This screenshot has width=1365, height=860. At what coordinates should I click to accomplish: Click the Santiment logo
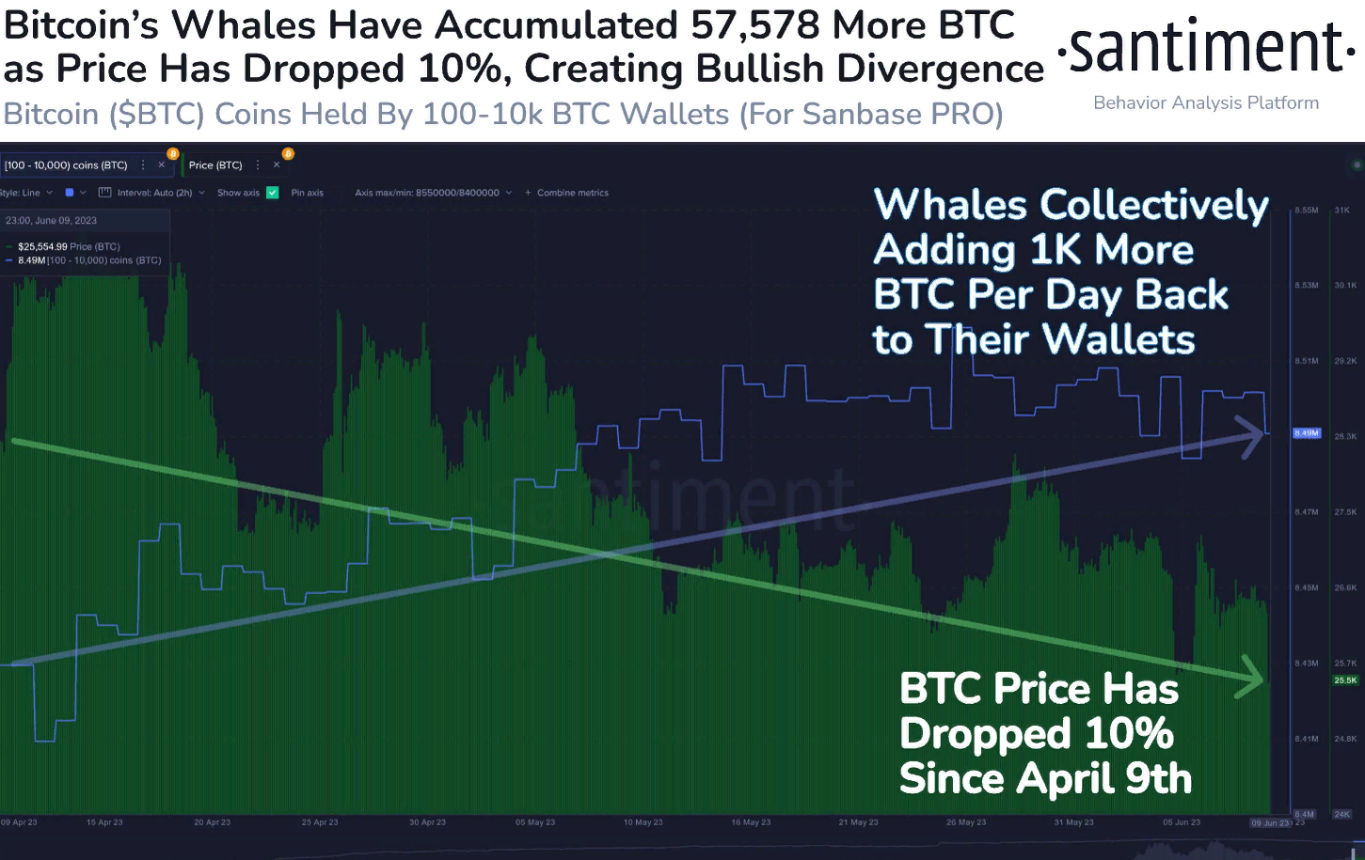point(1206,52)
